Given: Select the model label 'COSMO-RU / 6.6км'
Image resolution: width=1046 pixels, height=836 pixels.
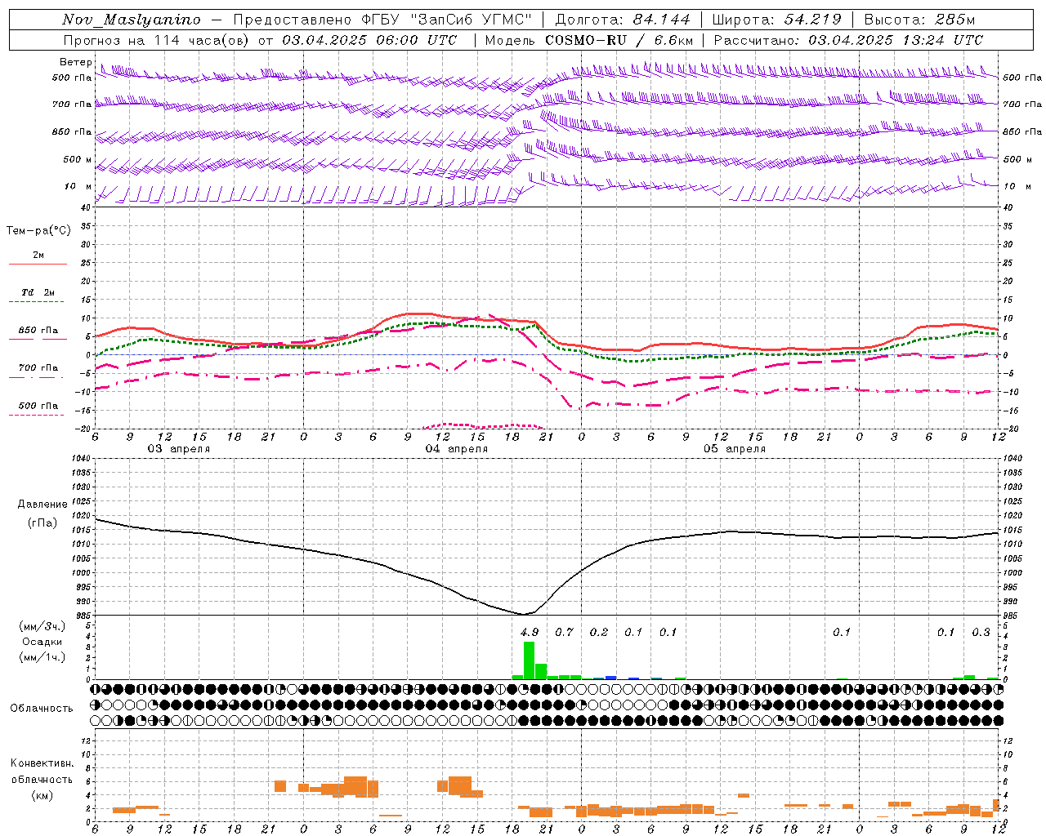Looking at the screenshot, I should (619, 40).
